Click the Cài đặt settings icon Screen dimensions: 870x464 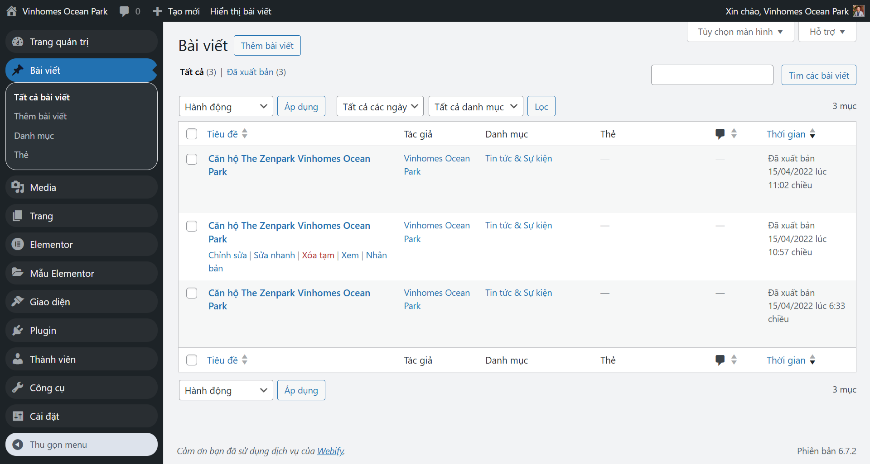(x=18, y=416)
